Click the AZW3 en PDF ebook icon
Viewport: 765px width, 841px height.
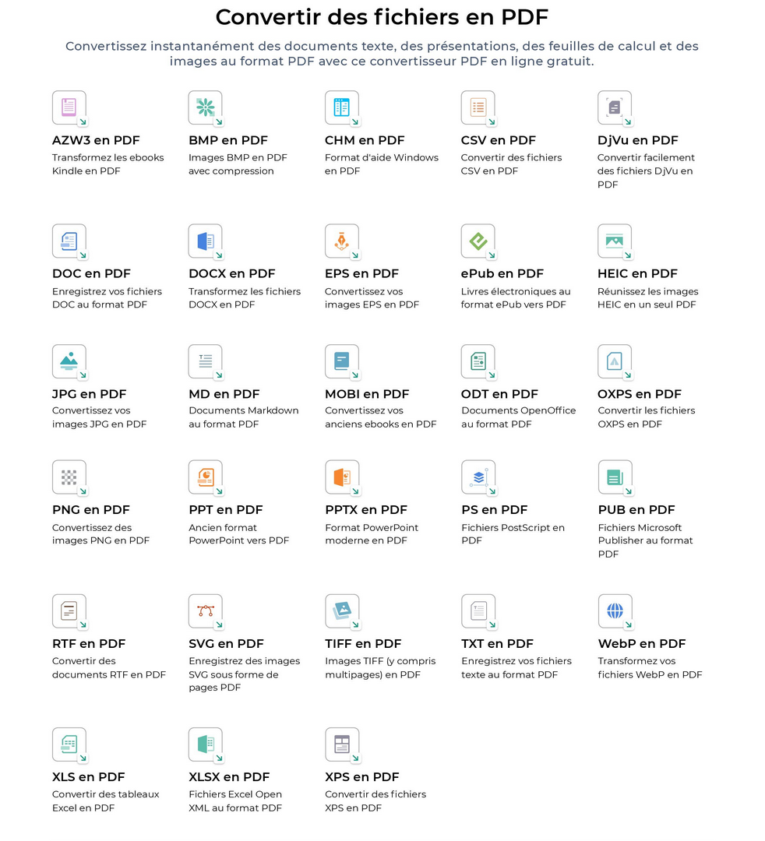coord(69,107)
